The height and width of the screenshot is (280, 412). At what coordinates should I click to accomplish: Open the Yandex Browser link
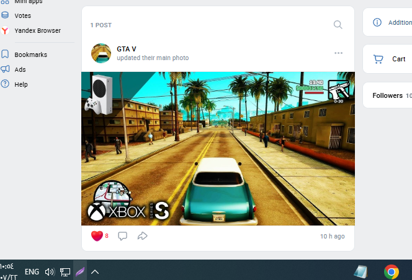pyautogui.click(x=38, y=31)
